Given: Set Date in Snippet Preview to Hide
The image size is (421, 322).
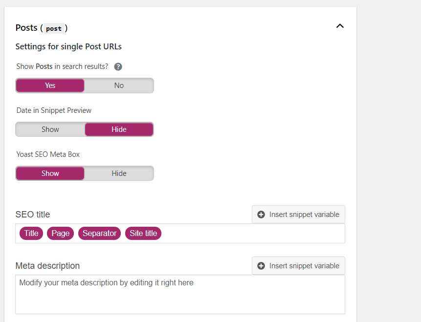Looking at the screenshot, I should click(x=119, y=129).
